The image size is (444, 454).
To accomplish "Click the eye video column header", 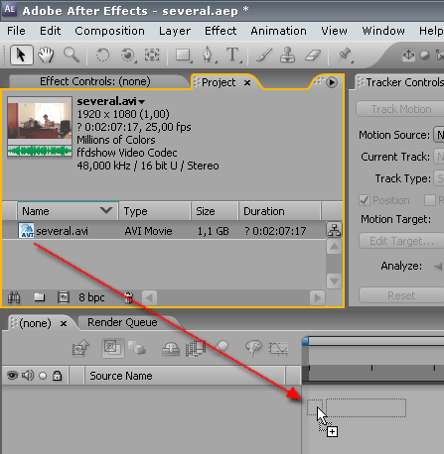I will pos(12,376).
